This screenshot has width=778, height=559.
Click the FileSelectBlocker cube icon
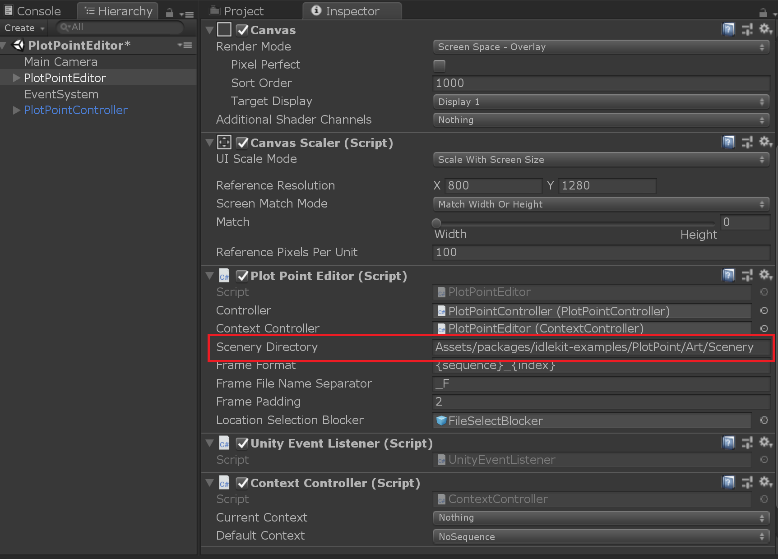pyautogui.click(x=441, y=420)
